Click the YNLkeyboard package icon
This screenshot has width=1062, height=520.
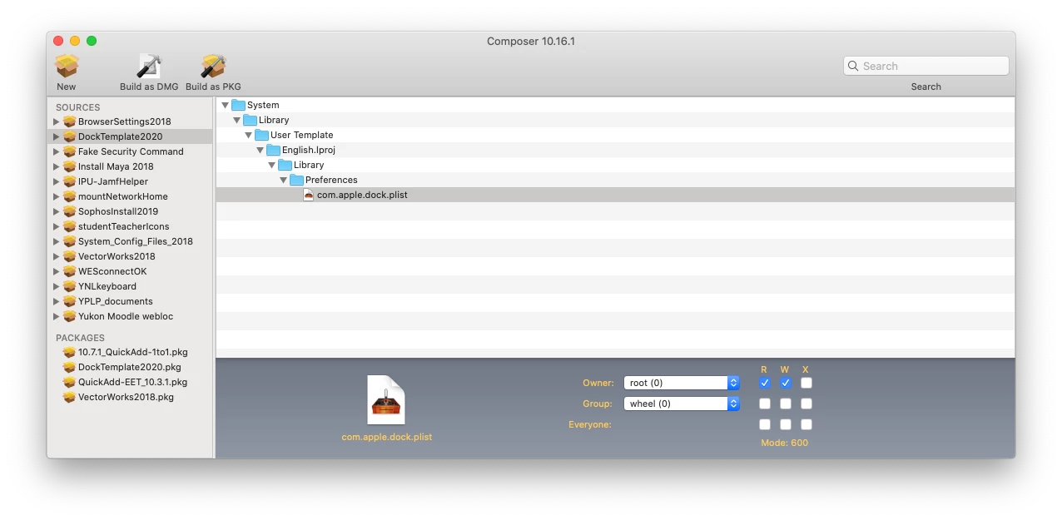click(x=69, y=286)
